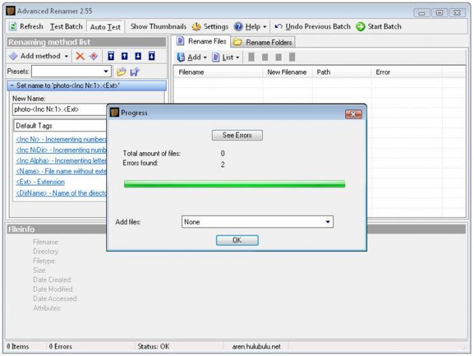The image size is (474, 356).
Task: Collapse the 'Set name to' method header
Action: point(86,86)
